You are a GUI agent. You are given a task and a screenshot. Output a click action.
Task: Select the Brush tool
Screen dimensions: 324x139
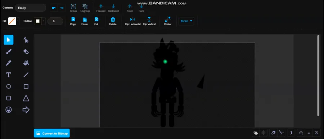pyautogui.click(x=9, y=51)
